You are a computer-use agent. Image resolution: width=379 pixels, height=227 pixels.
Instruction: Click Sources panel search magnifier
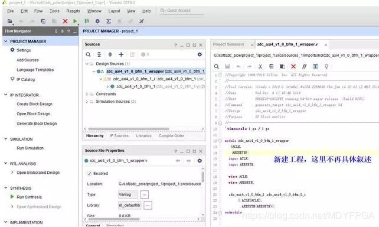[x=88, y=54]
